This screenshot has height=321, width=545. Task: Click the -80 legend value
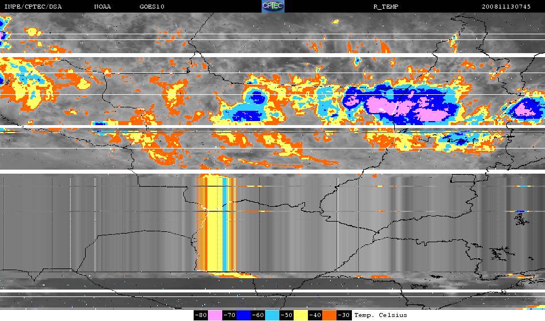coord(201,315)
